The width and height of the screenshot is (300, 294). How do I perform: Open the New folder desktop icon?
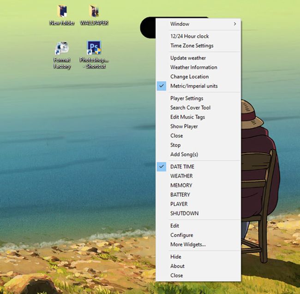62,15
